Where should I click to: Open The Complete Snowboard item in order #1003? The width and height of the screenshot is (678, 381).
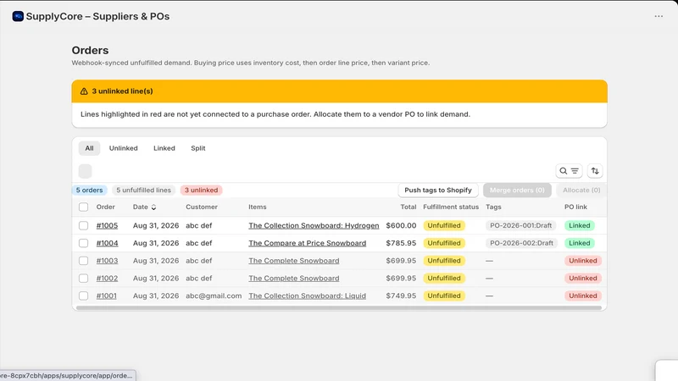click(x=293, y=261)
